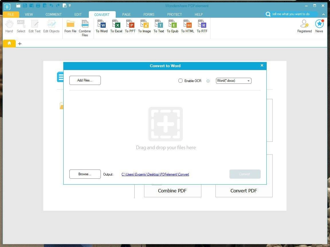330x247 pixels.
Task: Switch to the EDIT ribbon tab
Action: tap(78, 15)
